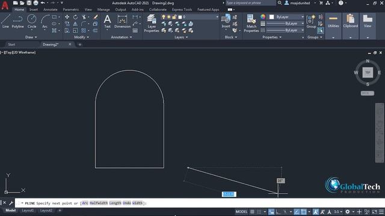Image resolution: width=385 pixels, height=216 pixels.
Task: Open the linetype ByLayer dropdown
Action: coord(285,30)
